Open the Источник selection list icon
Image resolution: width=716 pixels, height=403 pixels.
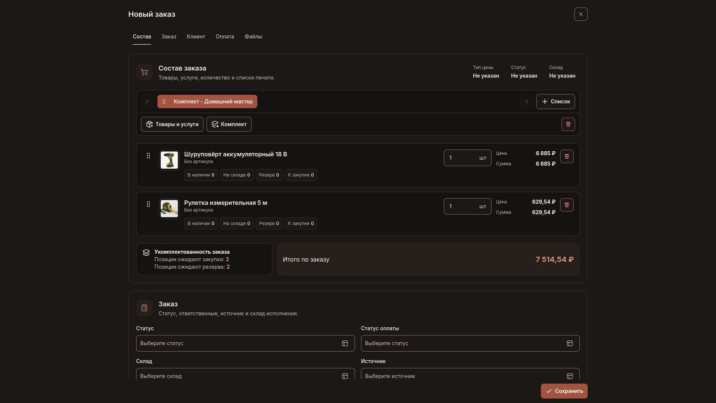[x=570, y=376]
